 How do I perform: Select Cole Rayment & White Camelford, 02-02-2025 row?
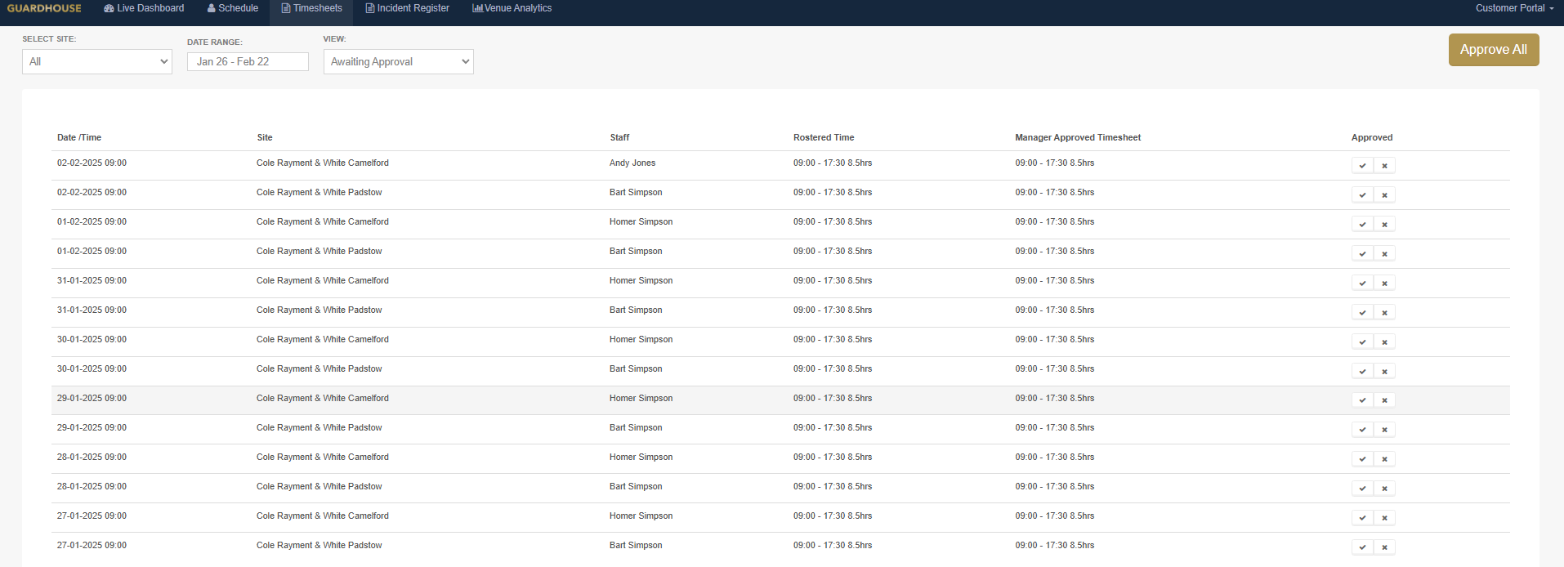point(323,163)
